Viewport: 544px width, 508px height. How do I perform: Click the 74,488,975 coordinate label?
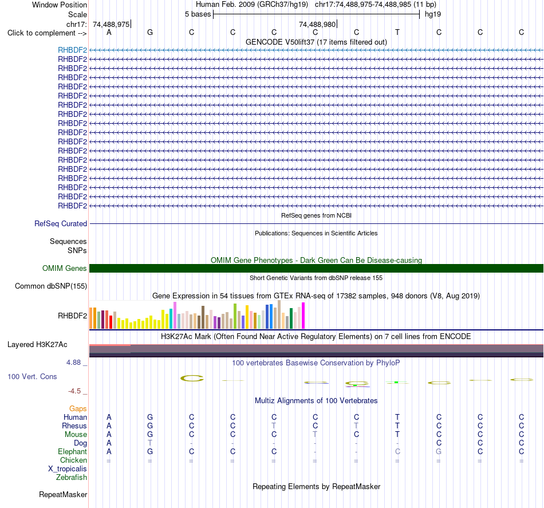click(x=111, y=24)
